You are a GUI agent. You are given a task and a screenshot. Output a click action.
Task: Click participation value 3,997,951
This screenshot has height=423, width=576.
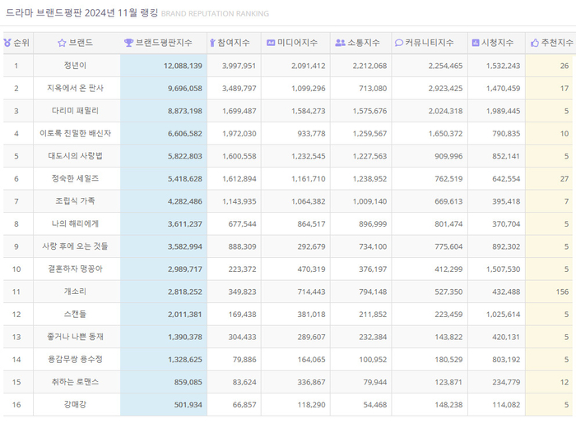click(x=239, y=66)
